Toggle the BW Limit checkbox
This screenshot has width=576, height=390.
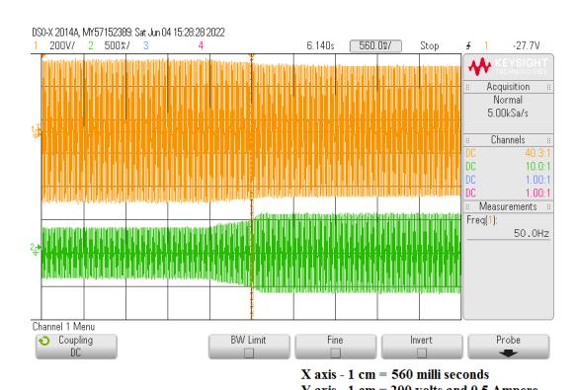pyautogui.click(x=249, y=352)
